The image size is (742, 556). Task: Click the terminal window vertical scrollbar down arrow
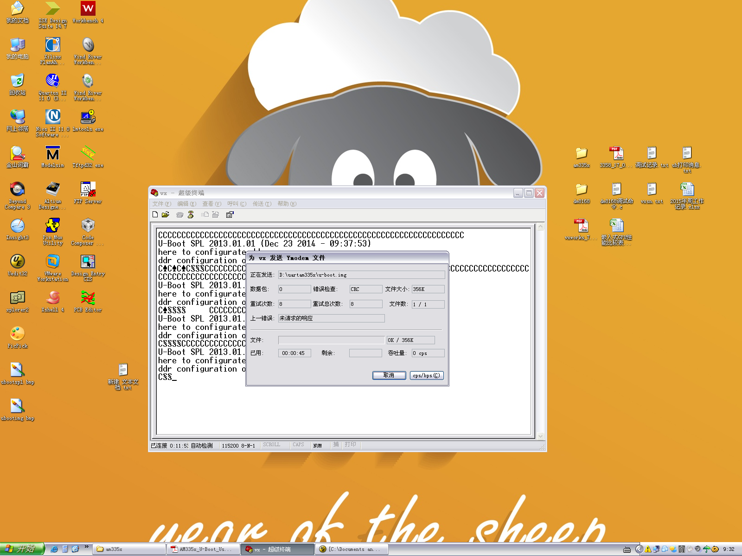coord(540,436)
